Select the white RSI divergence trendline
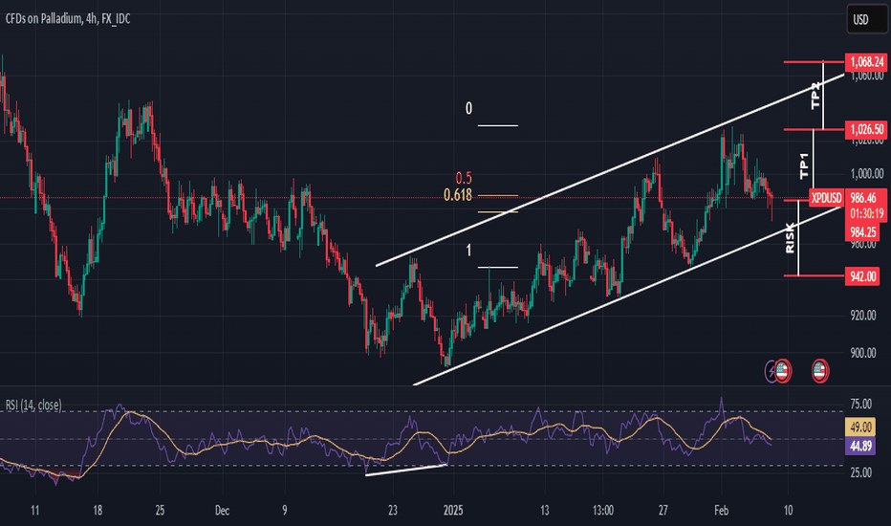 [406, 470]
